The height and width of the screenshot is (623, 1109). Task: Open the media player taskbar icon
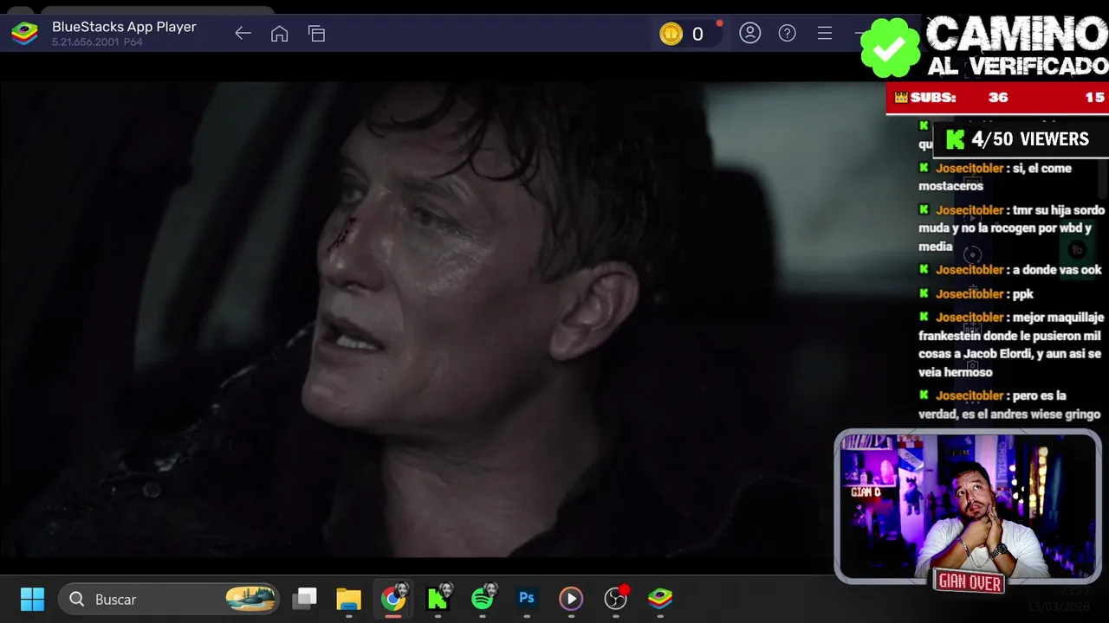click(570, 599)
